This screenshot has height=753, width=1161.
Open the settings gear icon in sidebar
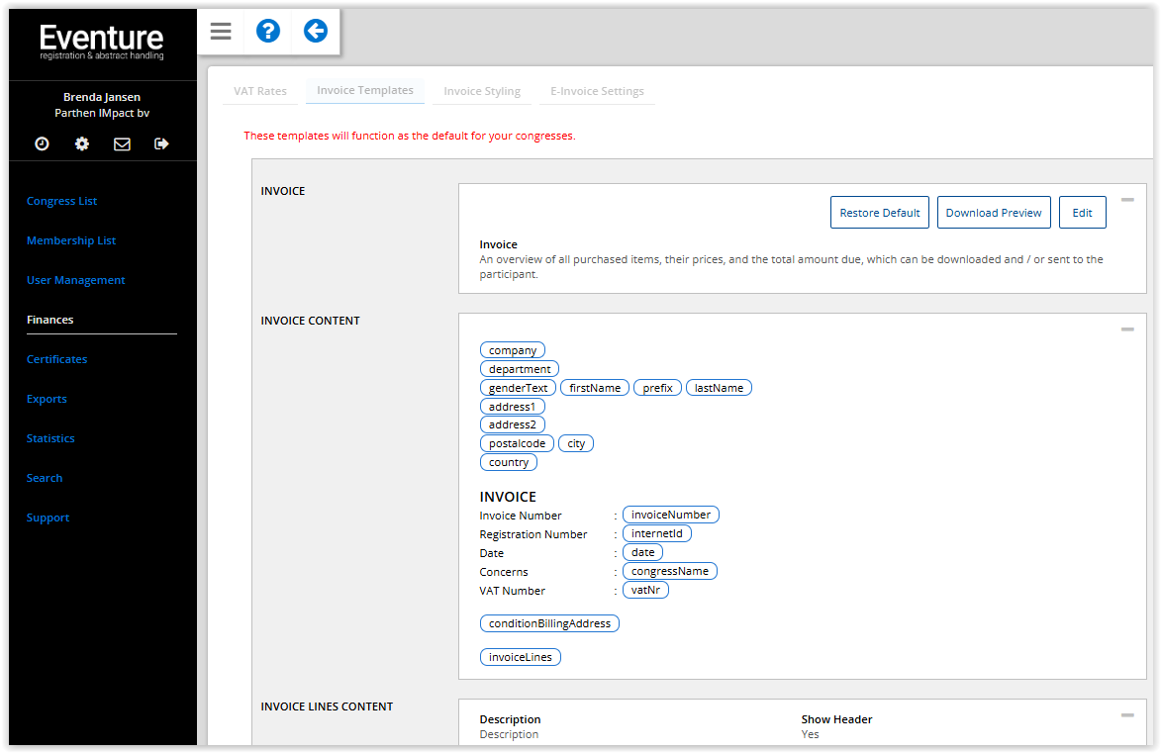tap(82, 143)
